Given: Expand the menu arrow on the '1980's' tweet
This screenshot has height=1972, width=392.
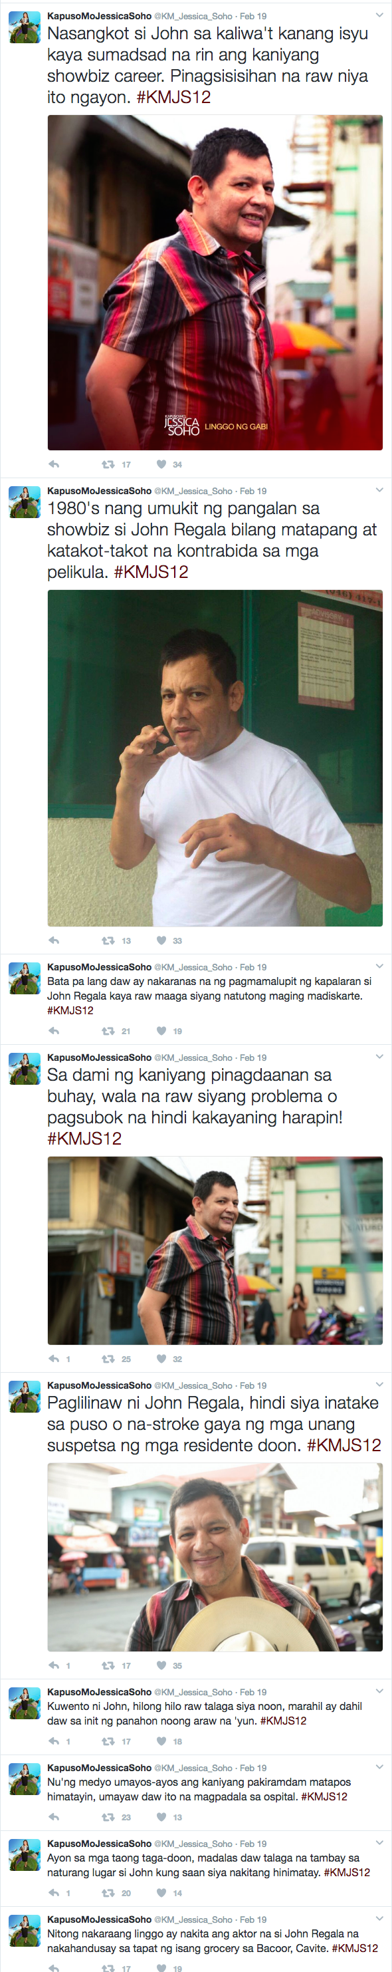Looking at the screenshot, I should 379,490.
